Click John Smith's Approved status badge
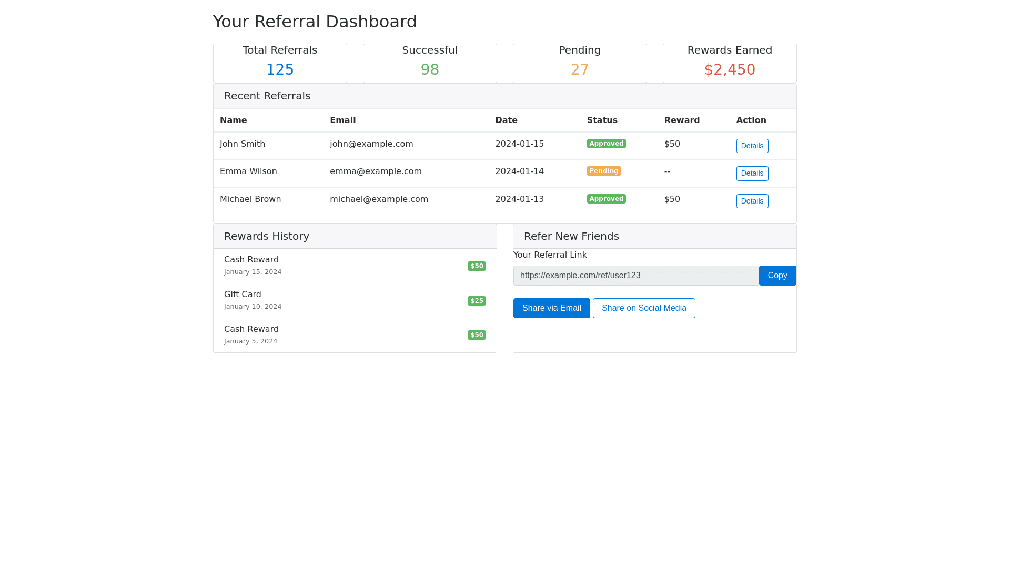 point(606,144)
